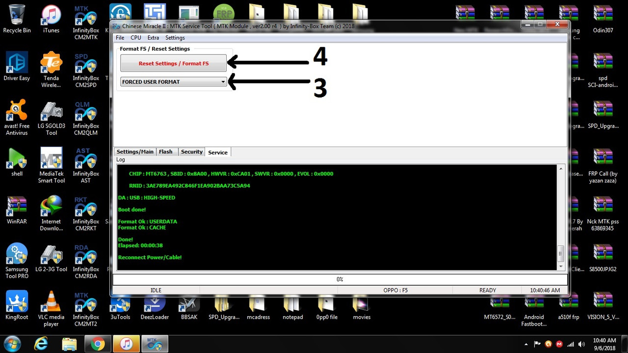This screenshot has height=353, width=628.
Task: Open the Recycle Bin desktop icon
Action: point(17,20)
